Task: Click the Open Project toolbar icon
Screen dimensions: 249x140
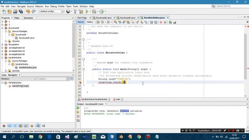Action: point(15,11)
